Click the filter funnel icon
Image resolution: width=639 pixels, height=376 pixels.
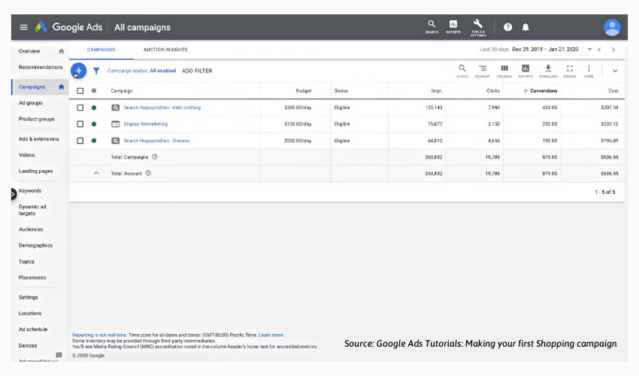tap(96, 71)
